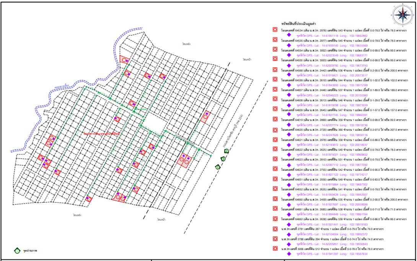The width and height of the screenshot is (417, 261).
Task: Click GPS text Lat 14.62009780 Long 102.19673750
Action: pos(332,66)
